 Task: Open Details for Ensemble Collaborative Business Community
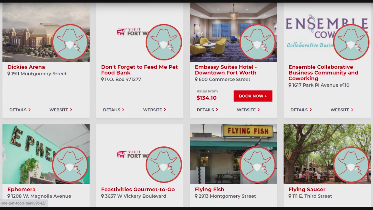301,110
